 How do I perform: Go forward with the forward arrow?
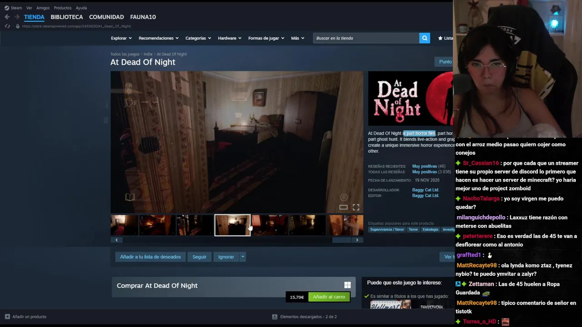pyautogui.click(x=17, y=17)
